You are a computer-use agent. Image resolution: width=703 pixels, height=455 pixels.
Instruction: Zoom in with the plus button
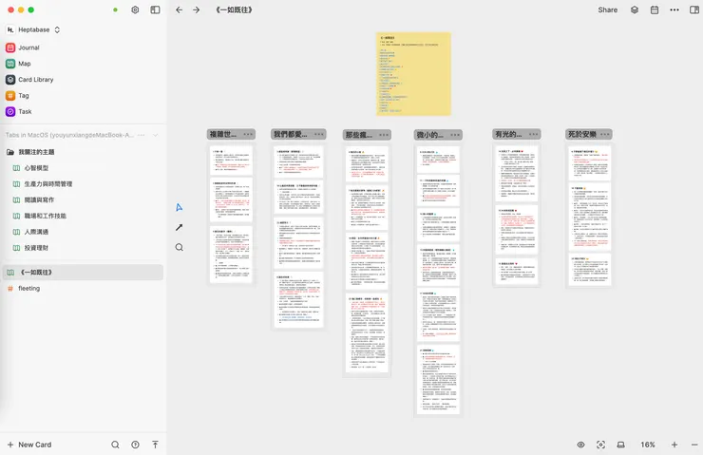(x=674, y=445)
